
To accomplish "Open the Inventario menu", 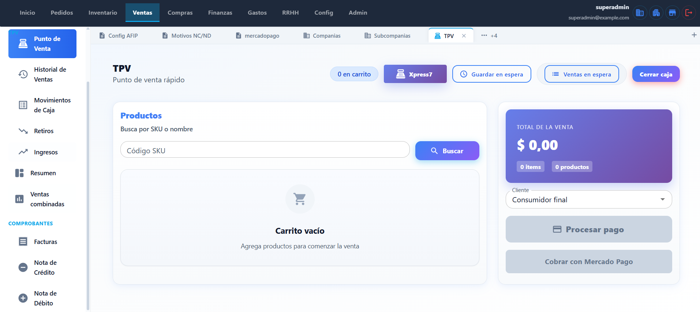I will (x=102, y=13).
